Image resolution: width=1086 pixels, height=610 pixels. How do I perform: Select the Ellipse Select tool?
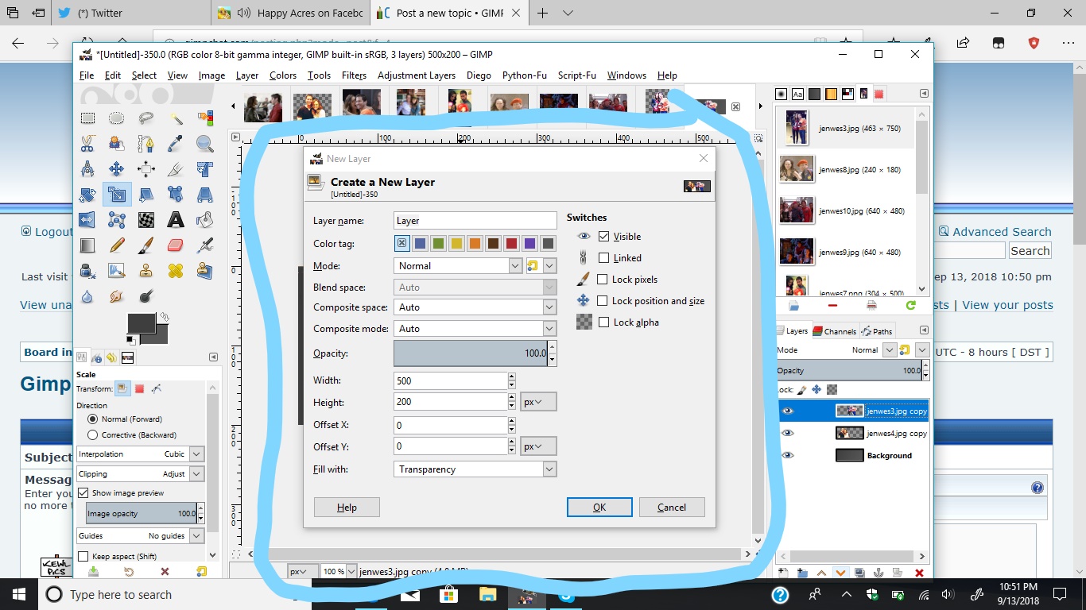pyautogui.click(x=117, y=118)
